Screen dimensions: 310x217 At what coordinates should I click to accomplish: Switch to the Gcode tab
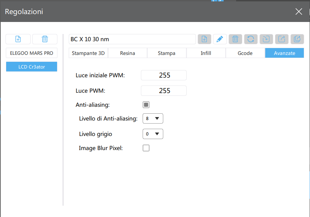coord(245,53)
